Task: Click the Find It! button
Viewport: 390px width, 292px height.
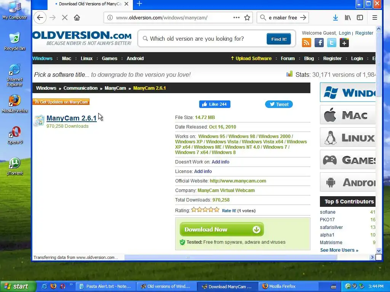Action: [x=279, y=39]
